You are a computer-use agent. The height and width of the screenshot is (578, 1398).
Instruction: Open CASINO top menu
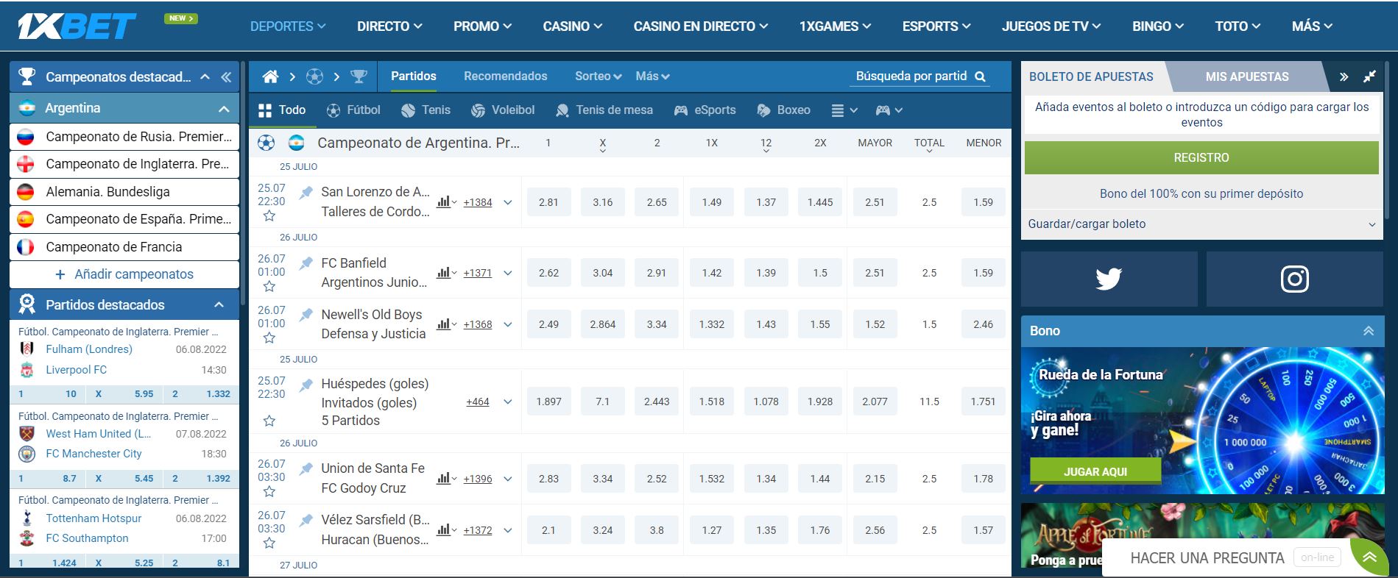point(573,26)
